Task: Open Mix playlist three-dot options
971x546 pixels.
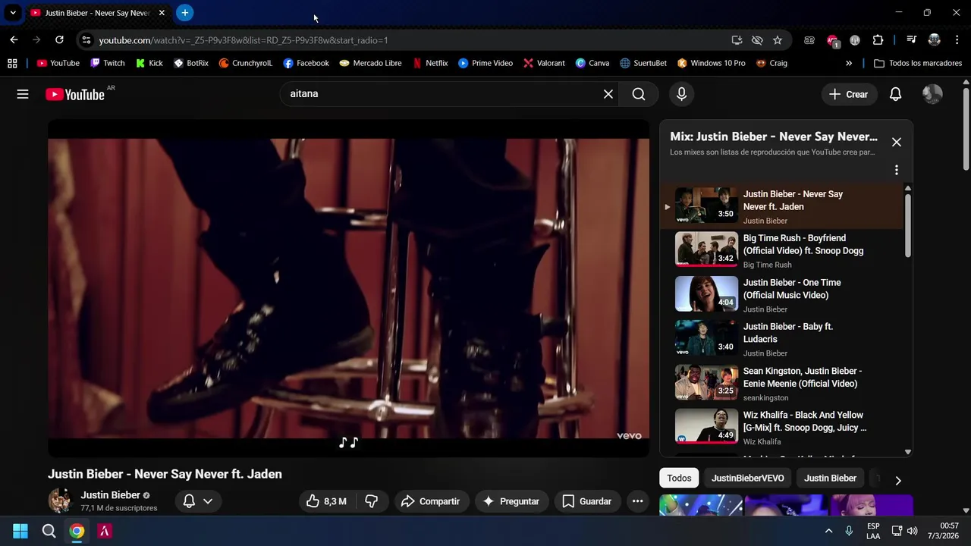Action: pyautogui.click(x=896, y=170)
